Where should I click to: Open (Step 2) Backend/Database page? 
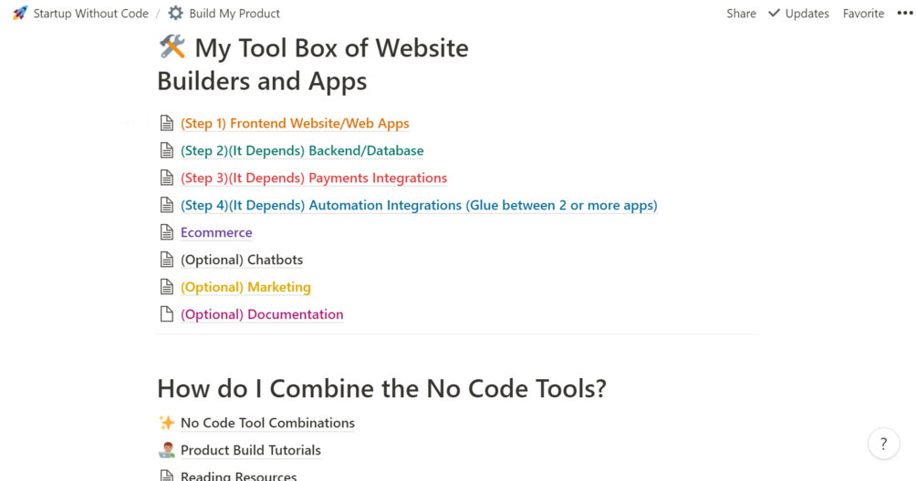point(302,150)
